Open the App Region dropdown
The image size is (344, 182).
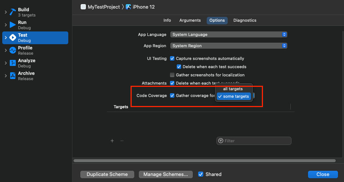[229, 46]
